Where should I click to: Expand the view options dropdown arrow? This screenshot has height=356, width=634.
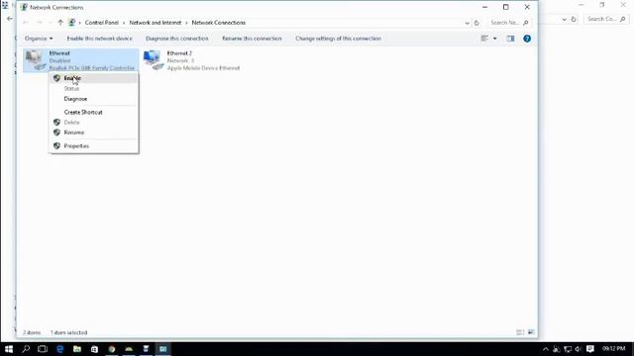(495, 39)
